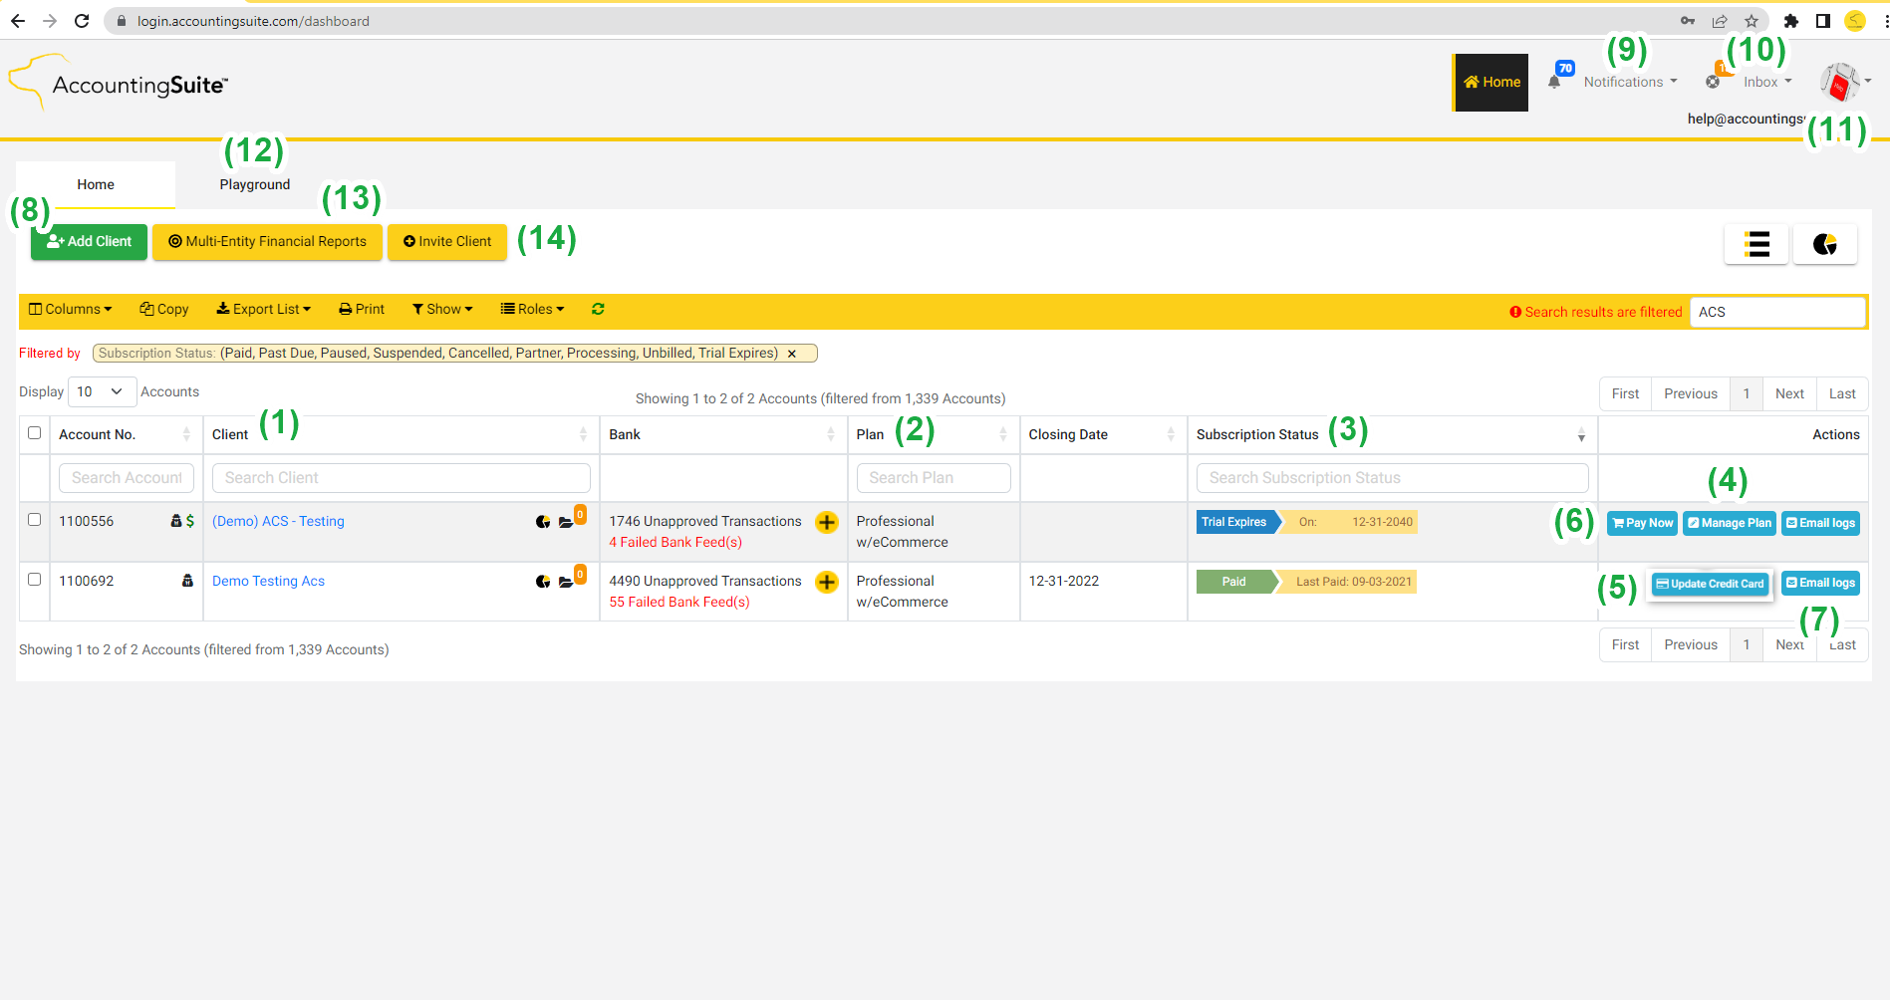The image size is (1890, 1000).
Task: Click the lock icon on account 1100556
Action: pos(176,521)
